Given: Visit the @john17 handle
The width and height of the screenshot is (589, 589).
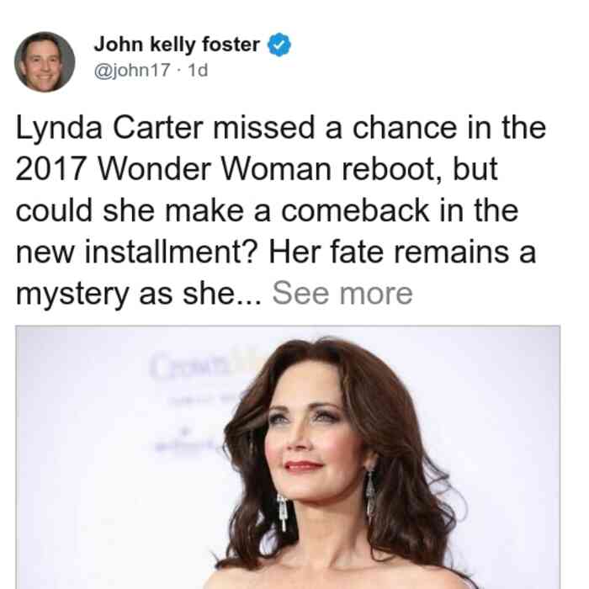Looking at the screenshot, I should (132, 70).
